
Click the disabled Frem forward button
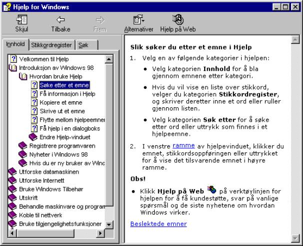tap(100, 24)
